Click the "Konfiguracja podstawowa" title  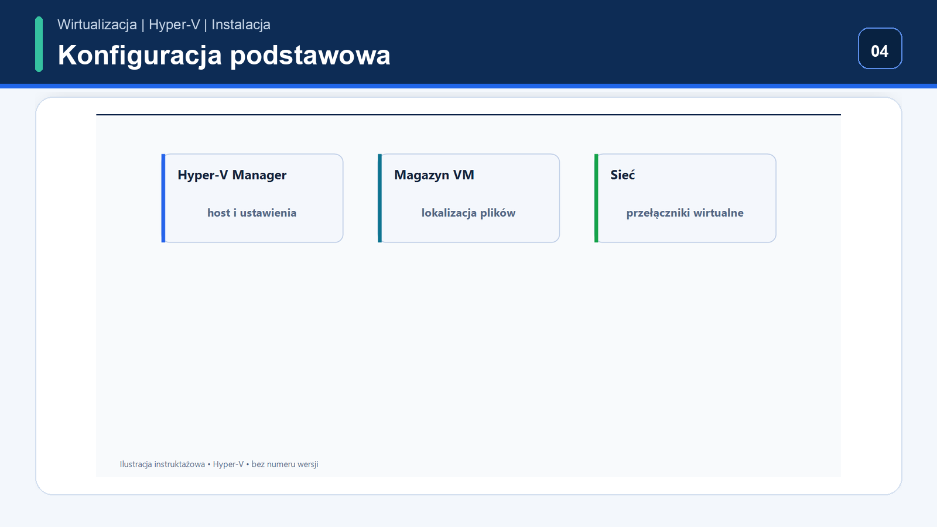(x=224, y=55)
